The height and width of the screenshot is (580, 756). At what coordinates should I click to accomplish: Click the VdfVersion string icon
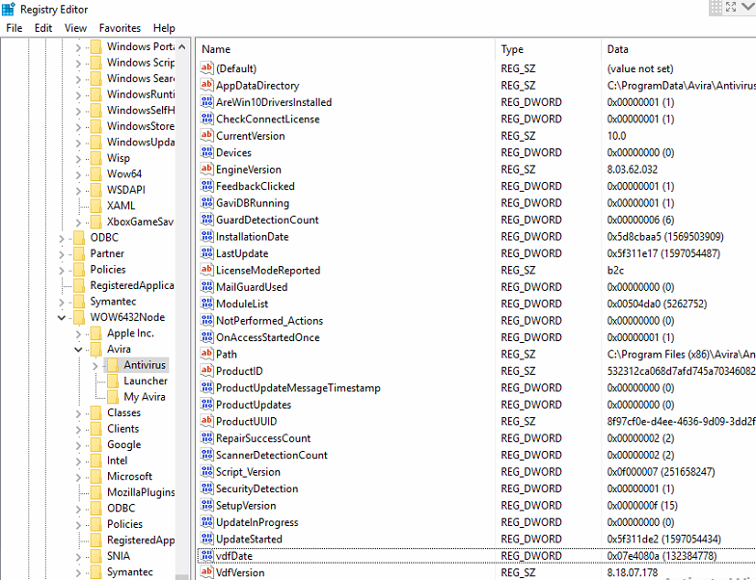click(x=206, y=572)
